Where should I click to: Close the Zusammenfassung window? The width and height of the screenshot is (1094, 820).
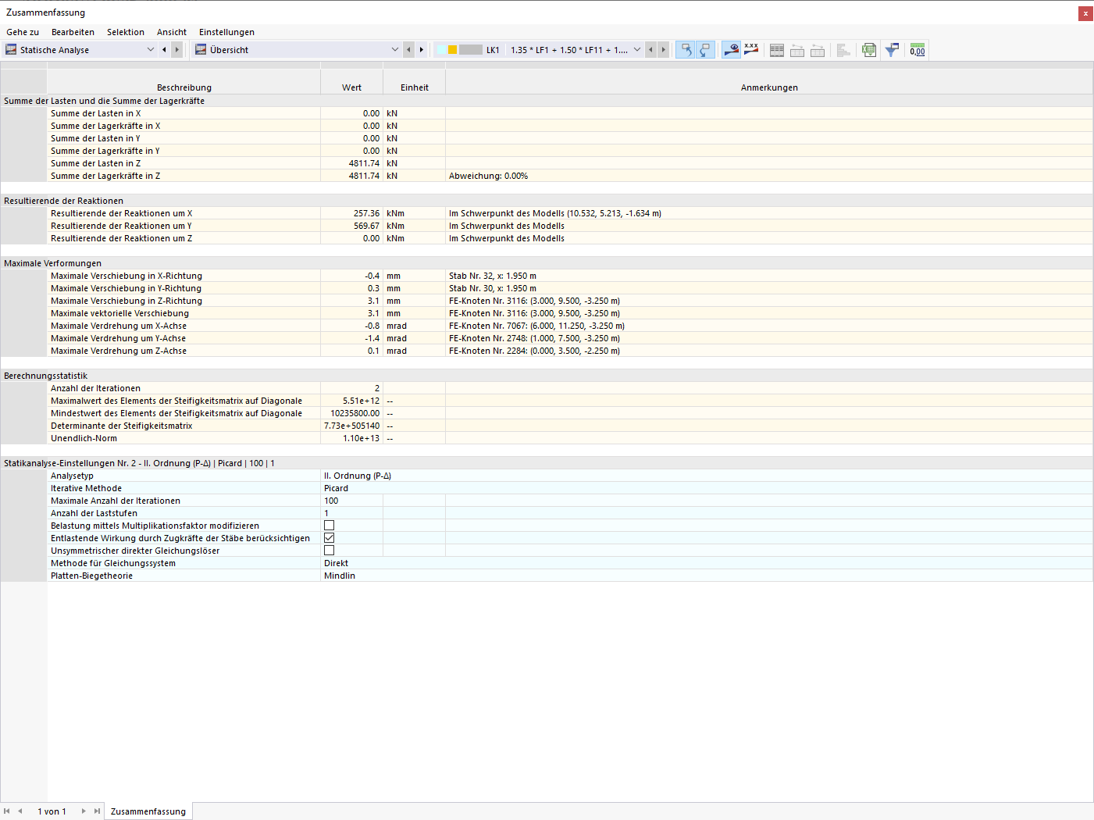[x=1085, y=13]
